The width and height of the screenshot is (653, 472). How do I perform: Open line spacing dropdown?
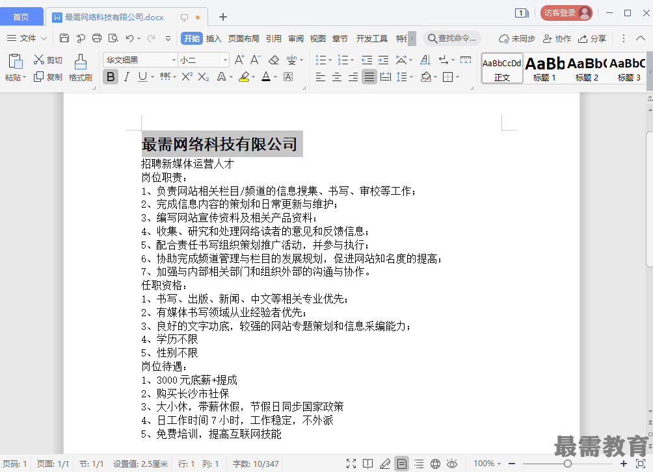(411, 77)
